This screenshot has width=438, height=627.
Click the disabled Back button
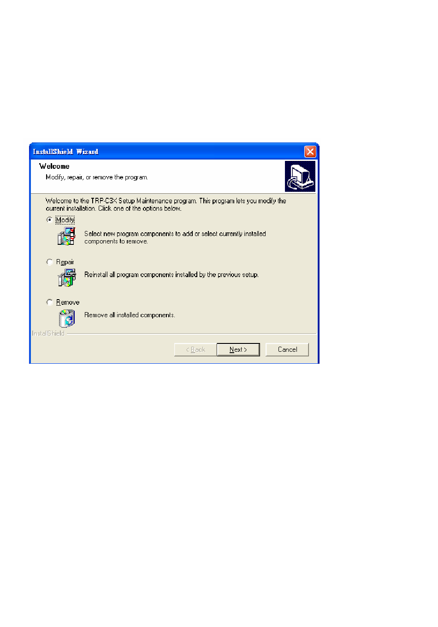(x=195, y=349)
